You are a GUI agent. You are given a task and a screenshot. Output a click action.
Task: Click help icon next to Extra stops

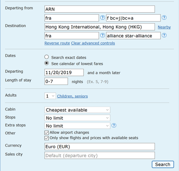[x=114, y=125]
